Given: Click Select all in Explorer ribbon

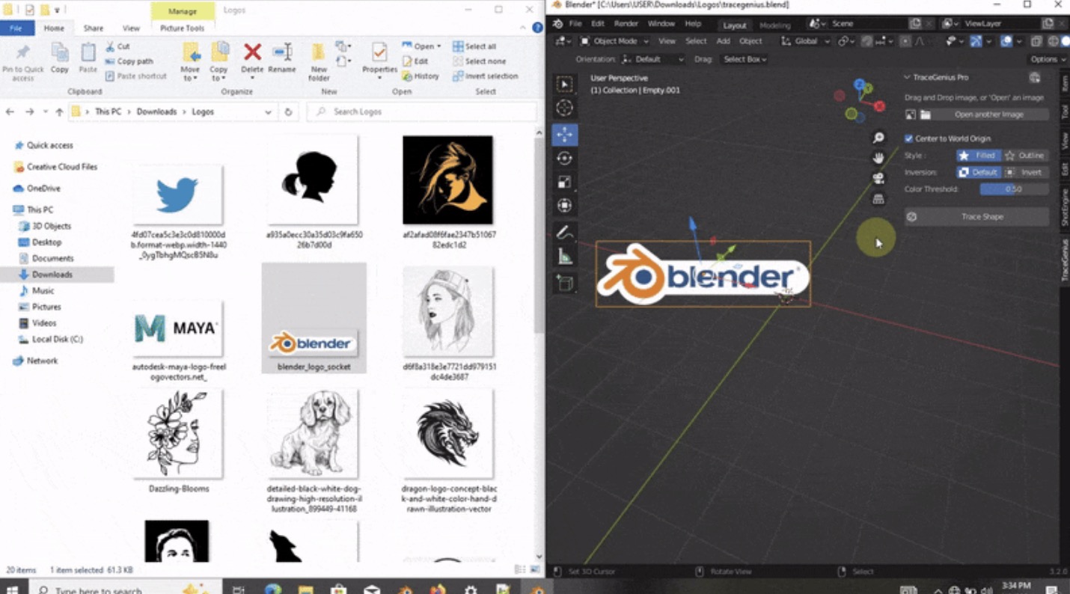Looking at the screenshot, I should coord(474,46).
